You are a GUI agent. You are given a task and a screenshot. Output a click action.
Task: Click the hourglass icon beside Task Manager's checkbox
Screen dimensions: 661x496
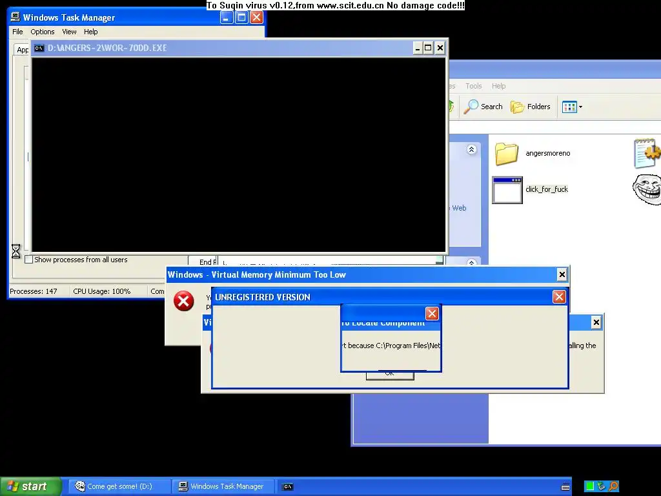coord(15,251)
